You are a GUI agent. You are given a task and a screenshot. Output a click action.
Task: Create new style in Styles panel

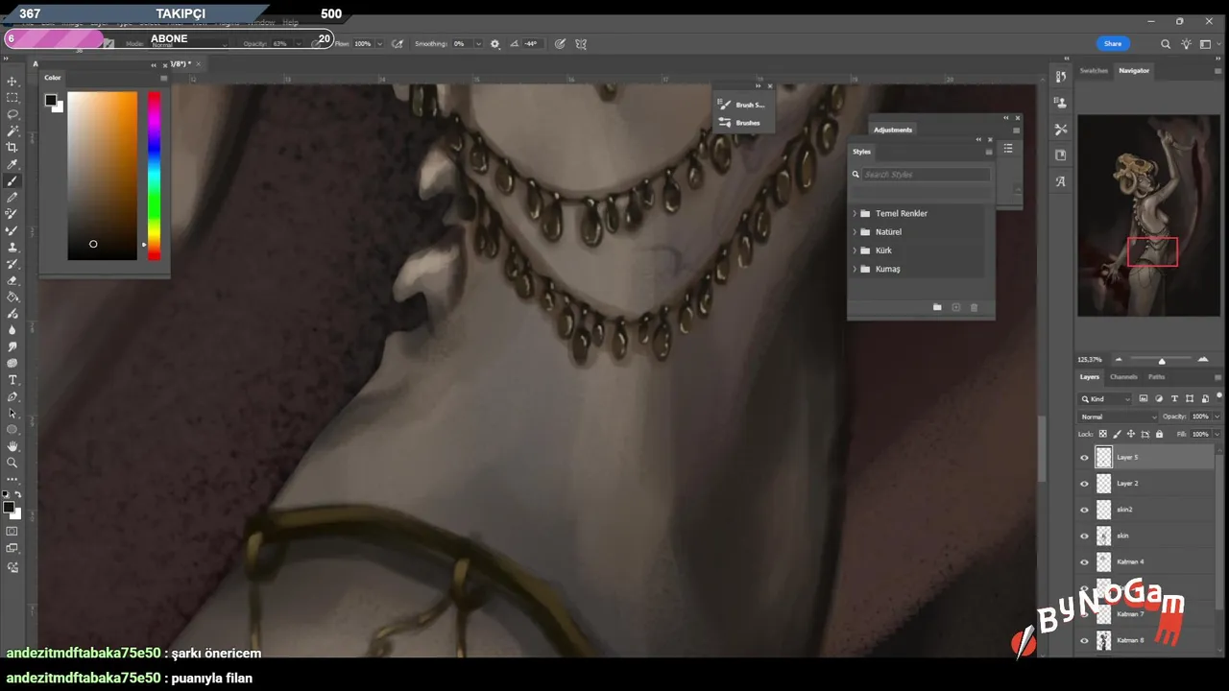tap(956, 307)
